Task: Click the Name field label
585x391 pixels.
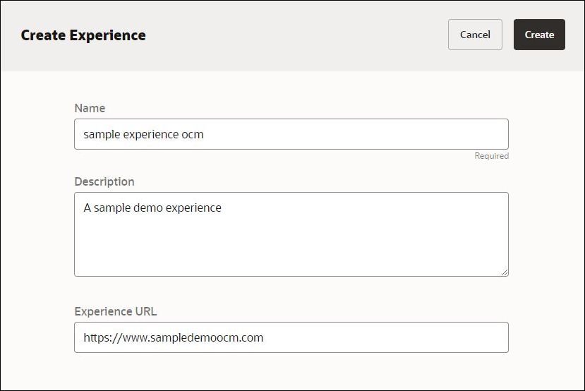Action: coord(90,108)
